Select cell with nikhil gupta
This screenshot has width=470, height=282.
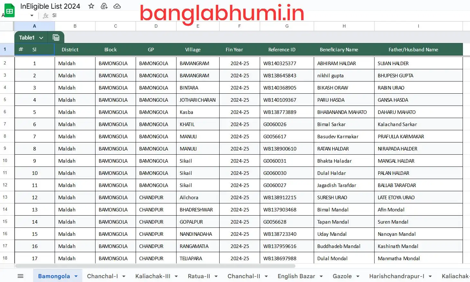[x=344, y=75]
